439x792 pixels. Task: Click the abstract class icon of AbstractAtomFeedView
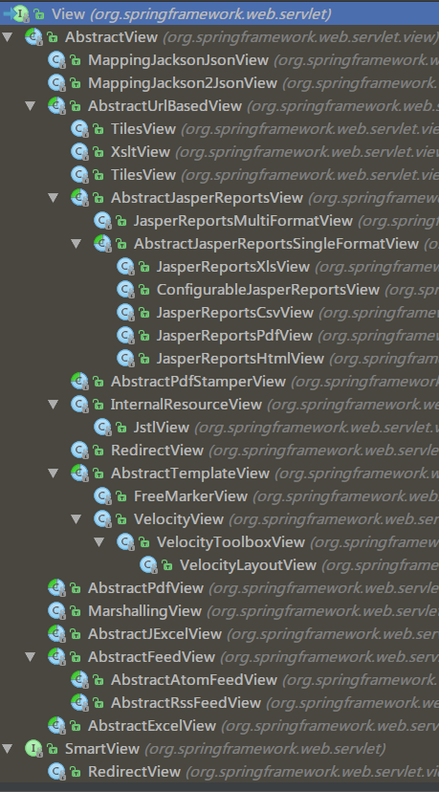pos(79,680)
